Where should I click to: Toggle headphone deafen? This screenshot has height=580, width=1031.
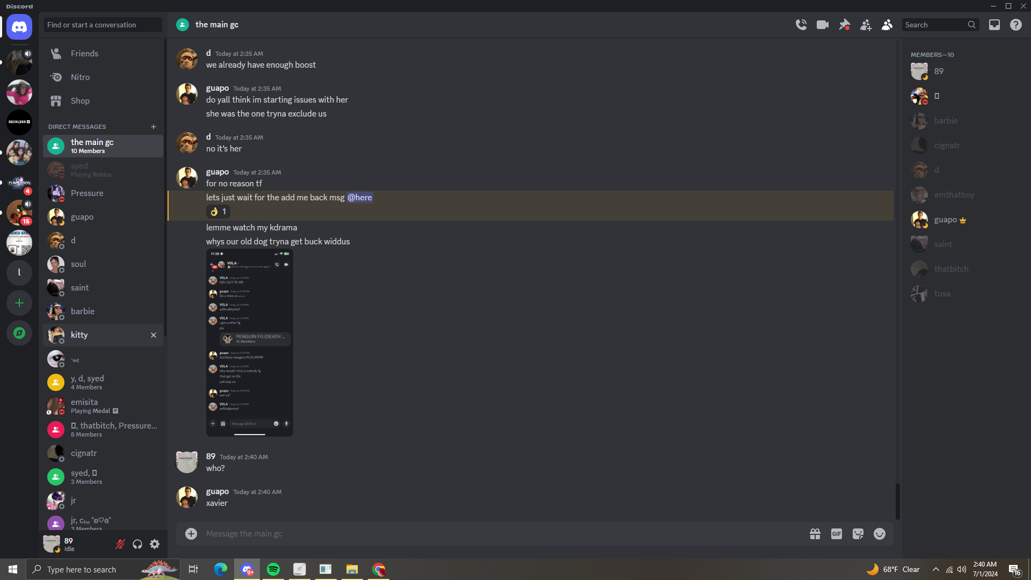pos(137,545)
